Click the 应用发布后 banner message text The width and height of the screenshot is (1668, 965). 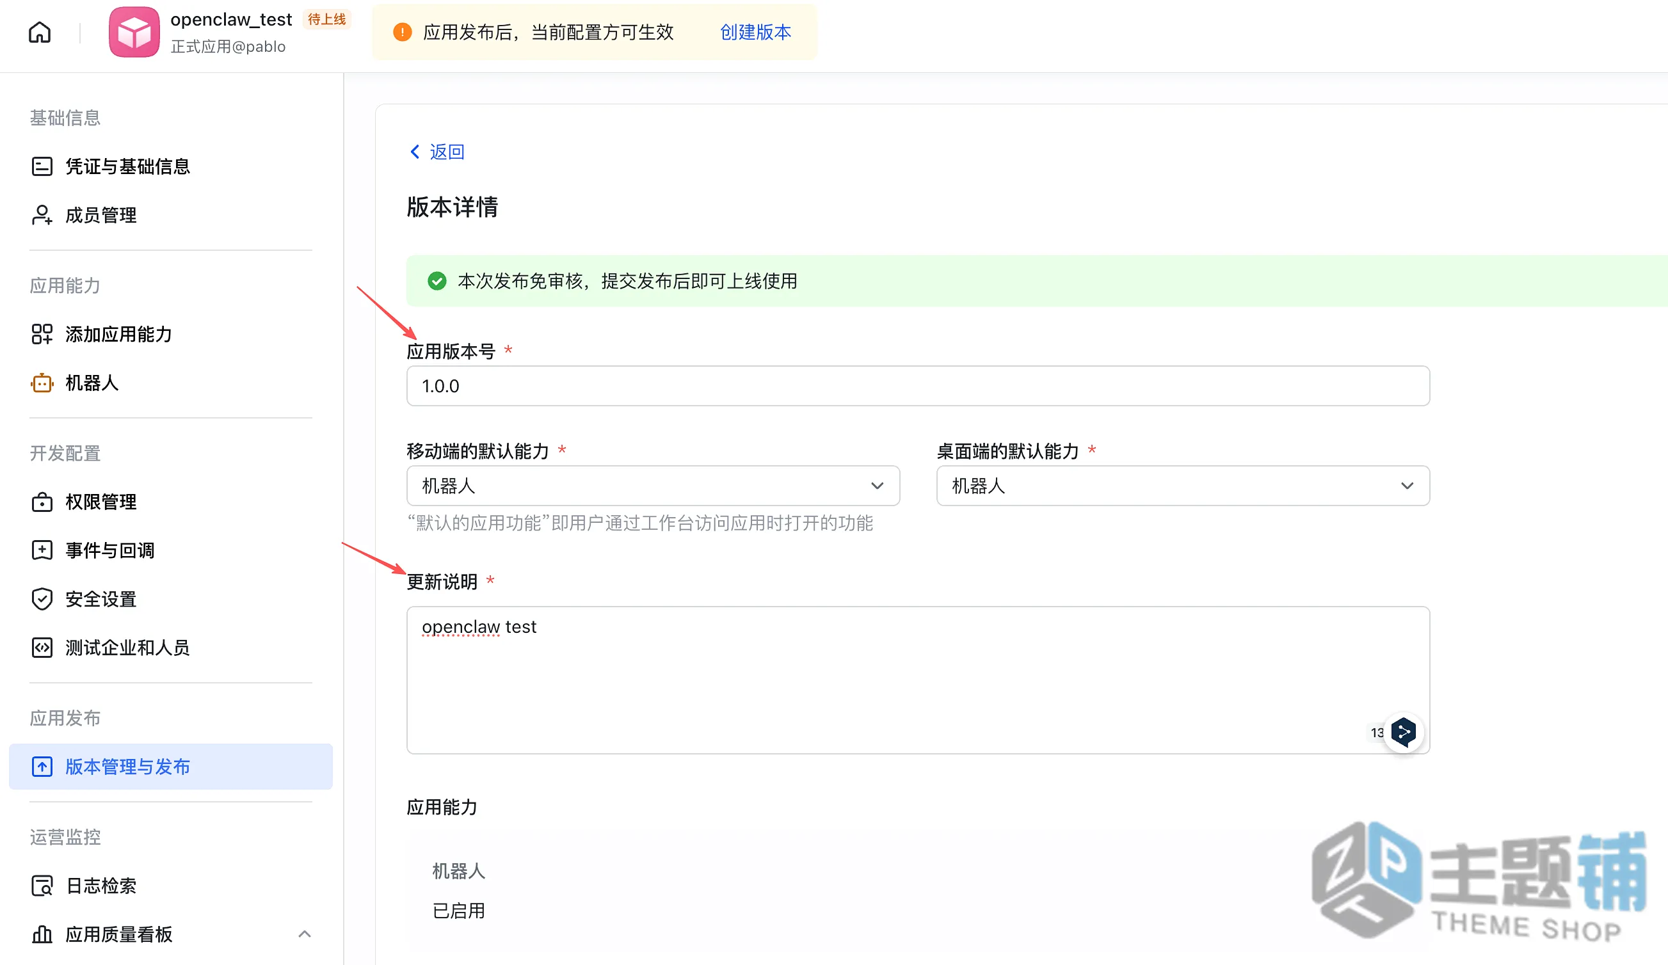[548, 32]
